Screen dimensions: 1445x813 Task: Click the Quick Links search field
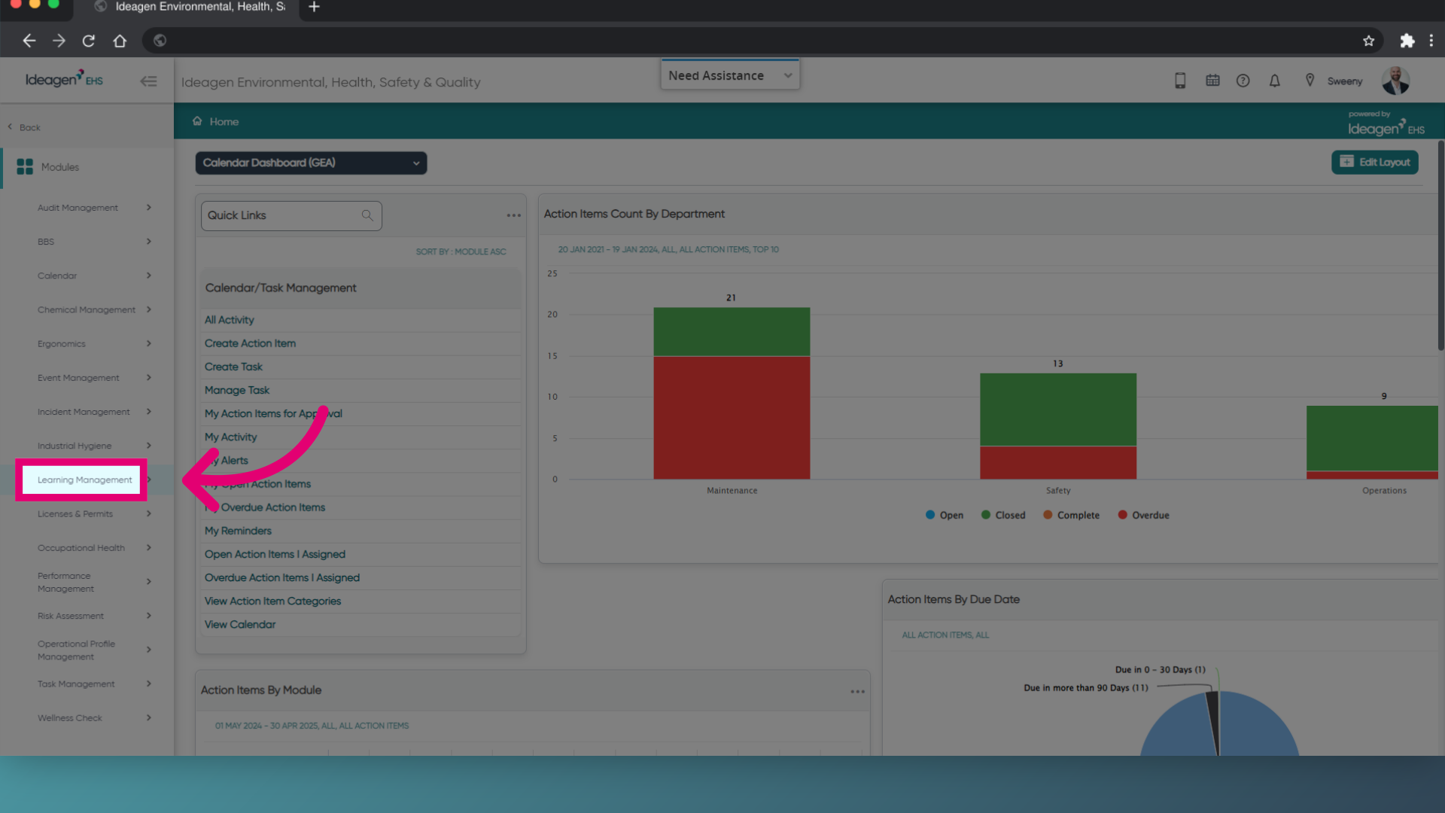tap(291, 215)
